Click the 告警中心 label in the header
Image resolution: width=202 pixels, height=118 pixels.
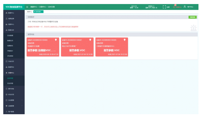click(179, 7)
